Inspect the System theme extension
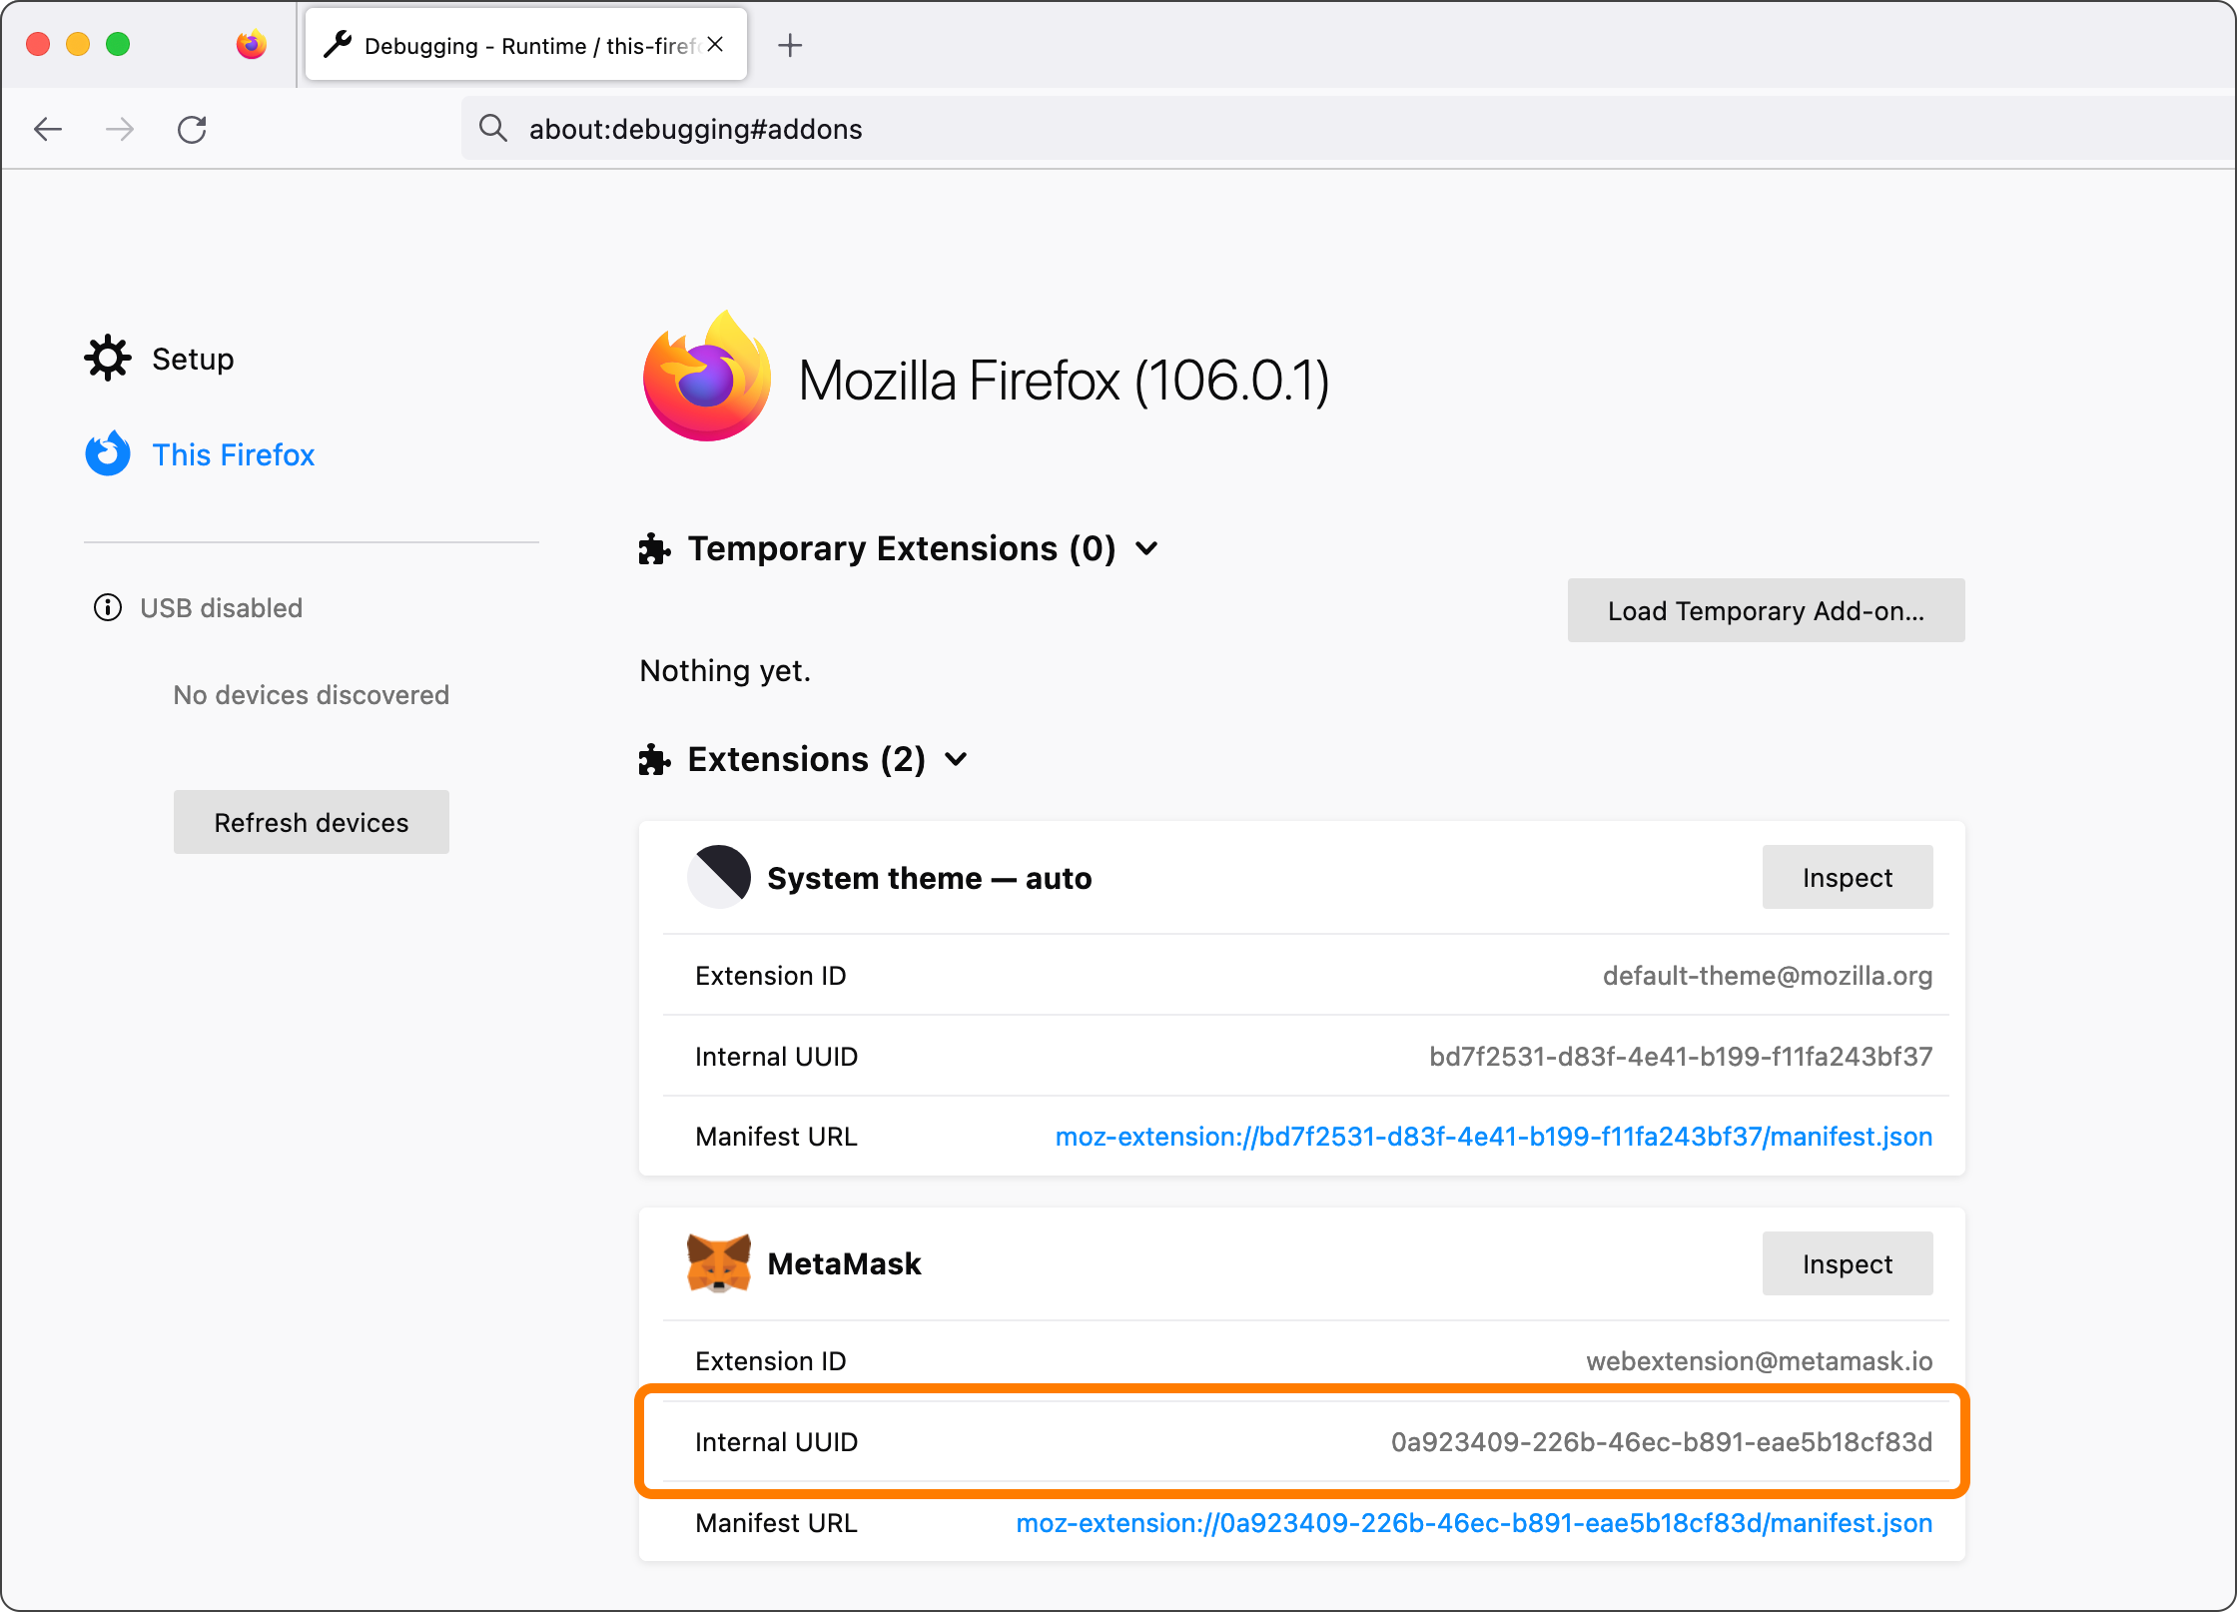The image size is (2237, 1612). 1848,877
